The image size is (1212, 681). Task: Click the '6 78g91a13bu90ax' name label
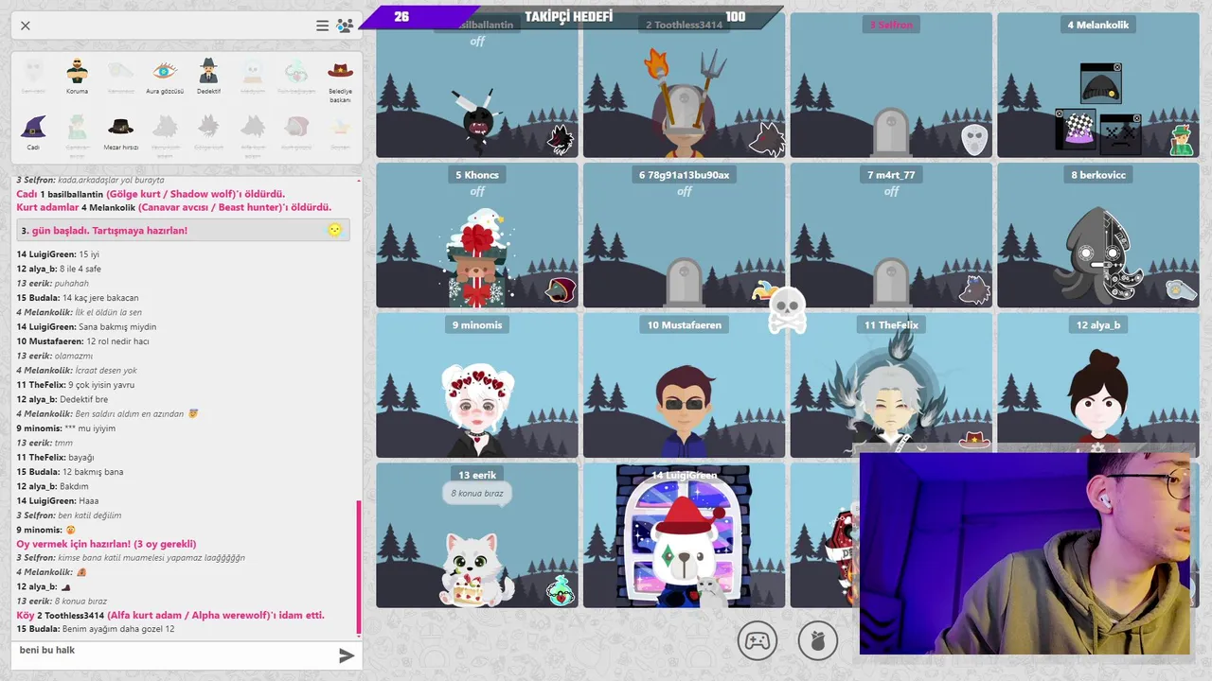(684, 175)
